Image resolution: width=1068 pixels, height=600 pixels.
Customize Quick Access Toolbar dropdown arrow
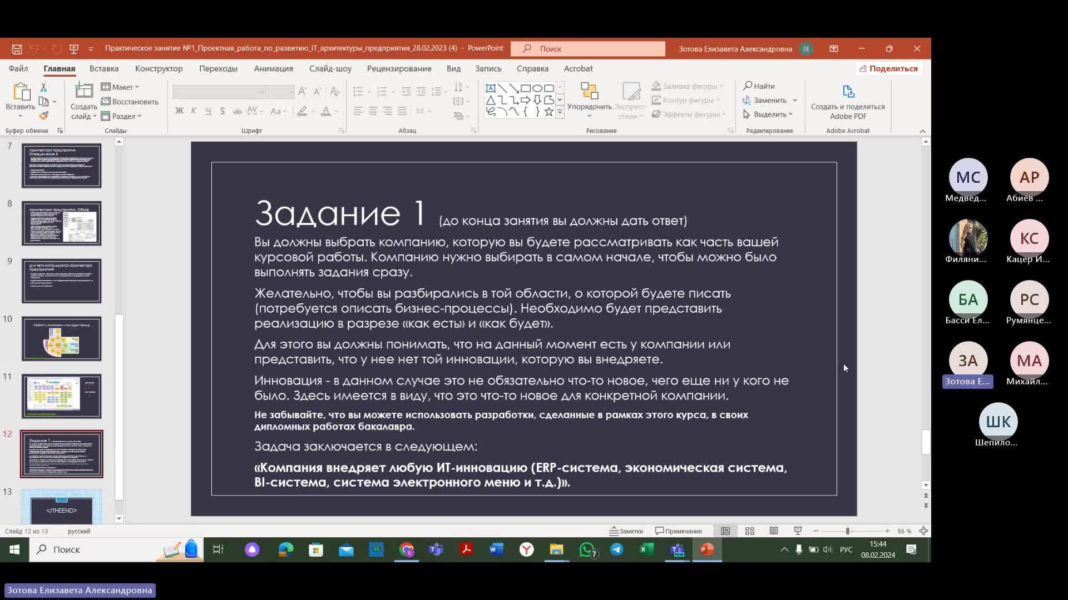[91, 49]
